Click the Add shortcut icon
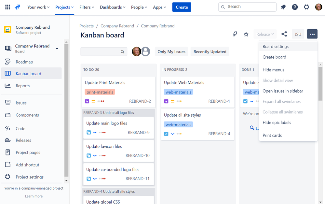Screen dimensions: 325x204 point(8,165)
